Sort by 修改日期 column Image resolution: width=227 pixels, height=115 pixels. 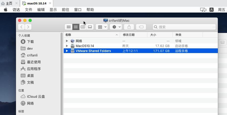134,35
